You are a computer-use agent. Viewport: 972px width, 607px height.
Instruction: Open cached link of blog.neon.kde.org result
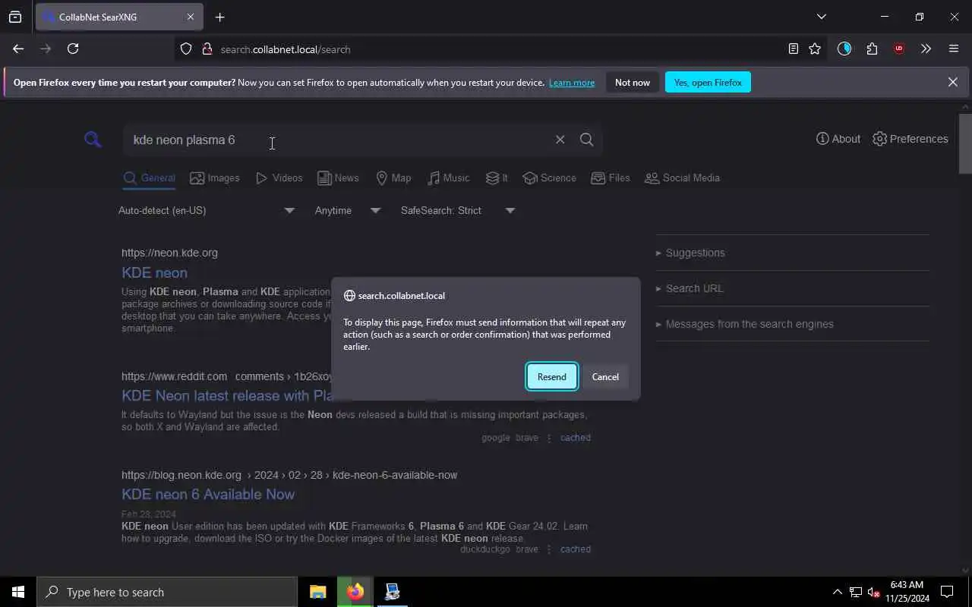point(575,549)
